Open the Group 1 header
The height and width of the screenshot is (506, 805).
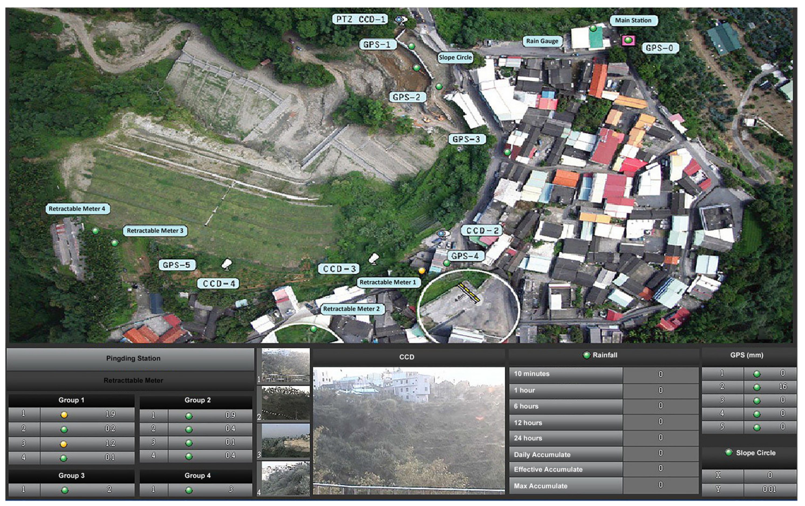click(x=71, y=400)
